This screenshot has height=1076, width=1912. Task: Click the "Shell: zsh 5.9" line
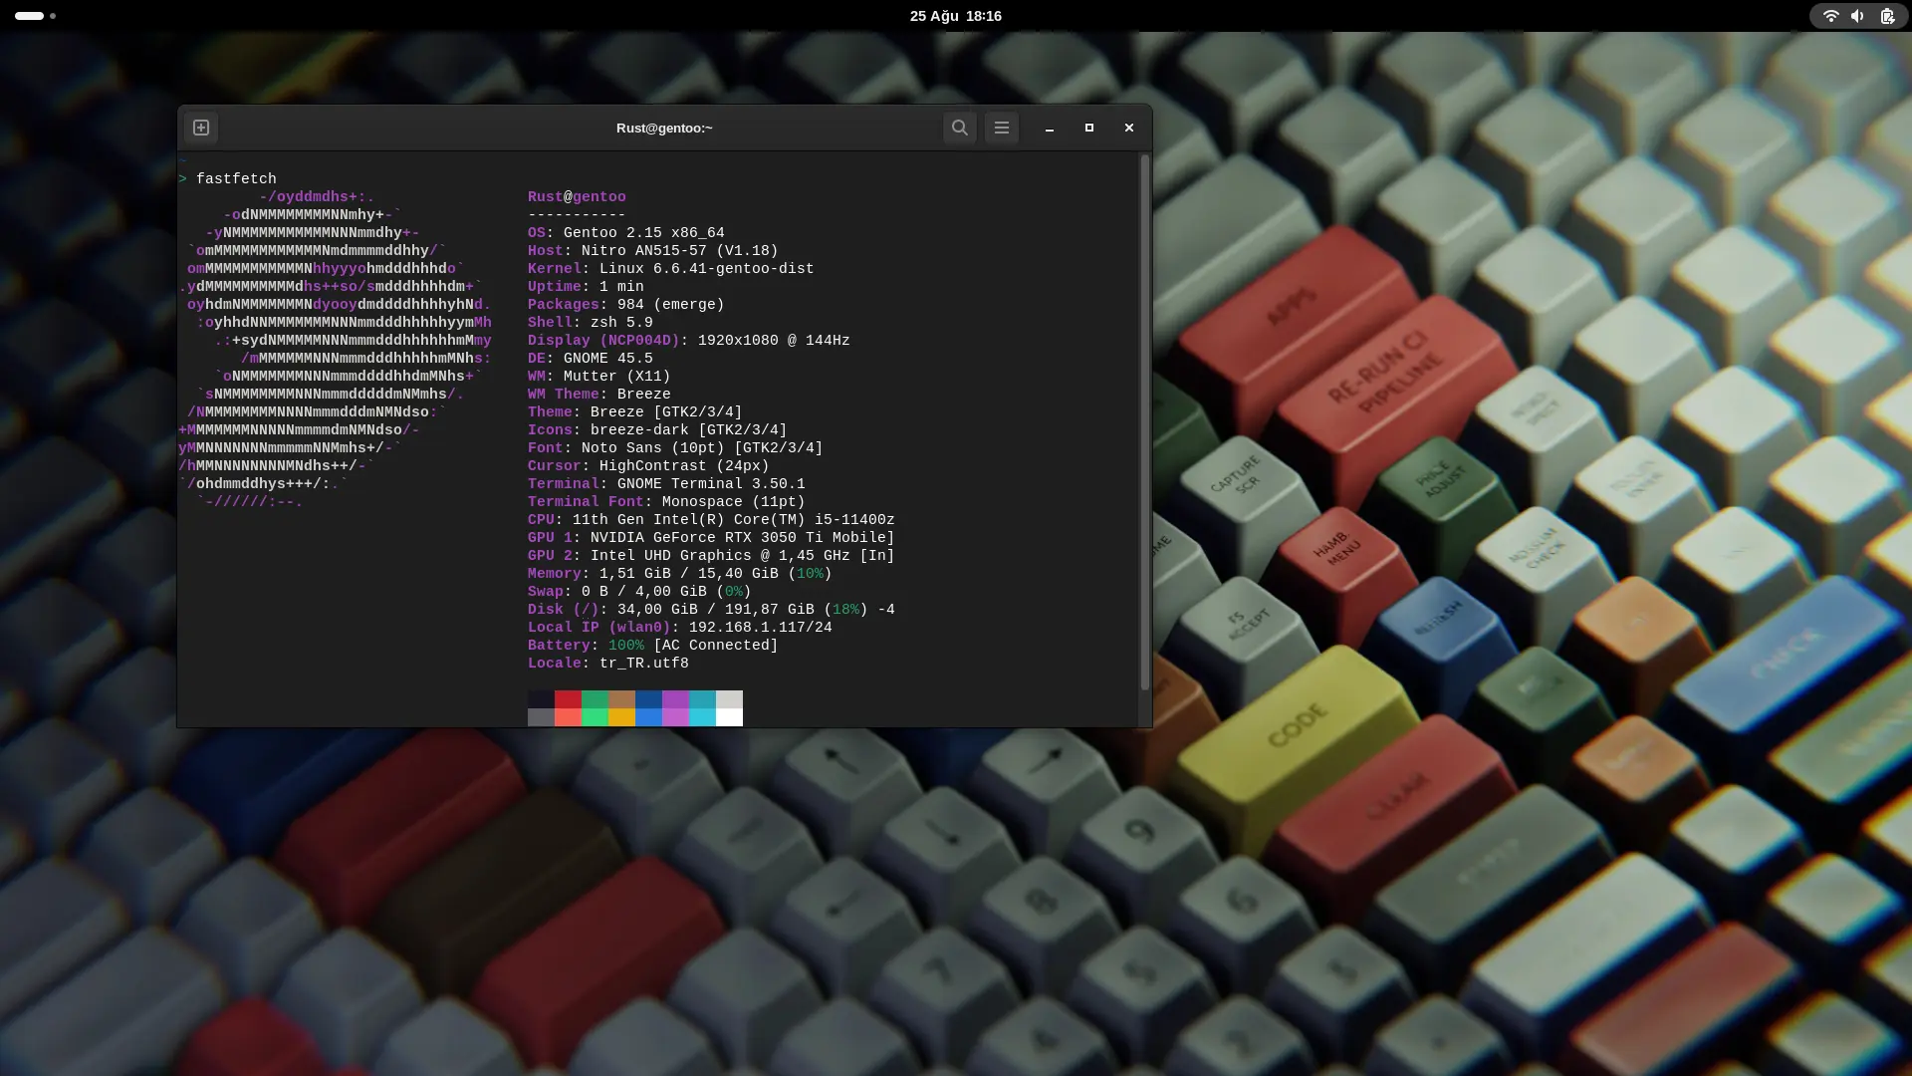[x=591, y=323]
